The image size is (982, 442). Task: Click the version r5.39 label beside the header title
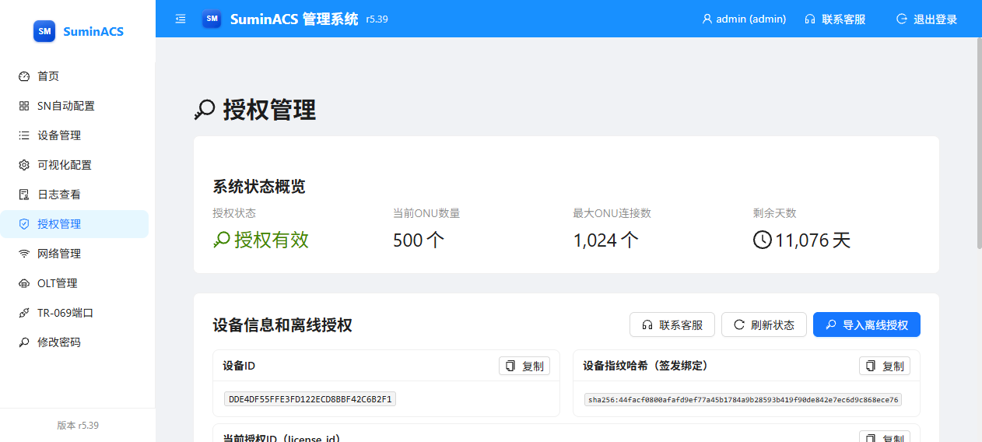[x=377, y=19]
